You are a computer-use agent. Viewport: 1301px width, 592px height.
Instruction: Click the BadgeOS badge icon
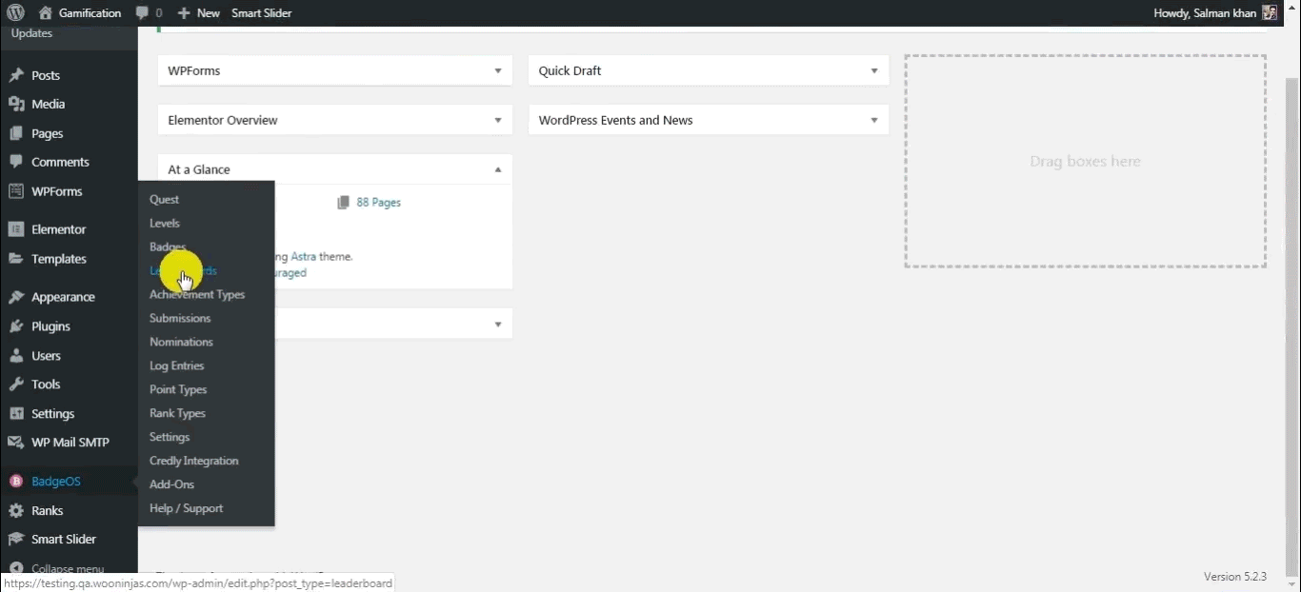click(16, 482)
